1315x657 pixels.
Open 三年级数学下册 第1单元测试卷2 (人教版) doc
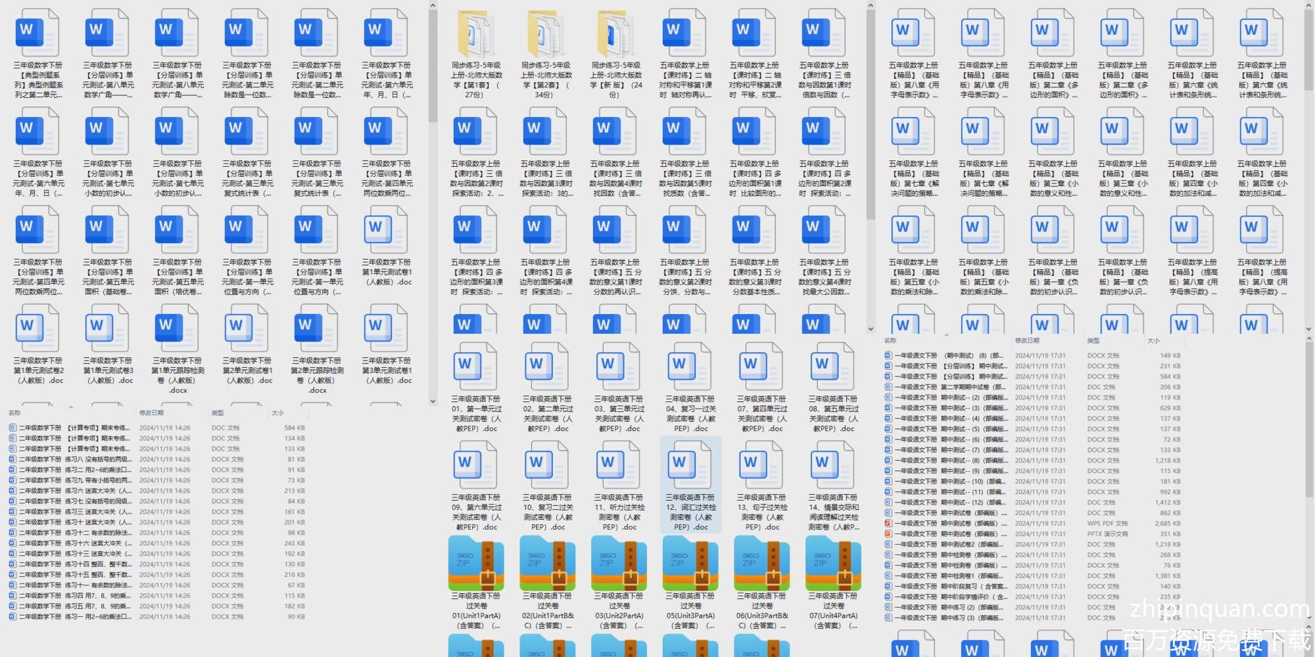point(38,330)
